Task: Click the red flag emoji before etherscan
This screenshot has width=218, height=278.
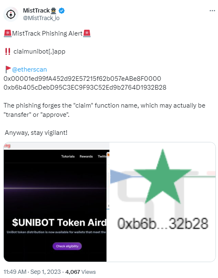Action: coord(8,69)
